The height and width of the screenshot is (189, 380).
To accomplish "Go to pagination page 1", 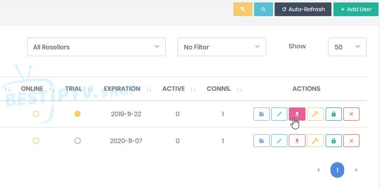I will tap(337, 170).
